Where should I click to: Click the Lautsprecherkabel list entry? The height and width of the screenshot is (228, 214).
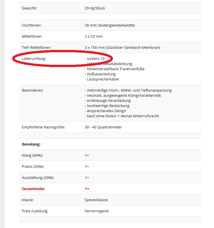tap(102, 79)
